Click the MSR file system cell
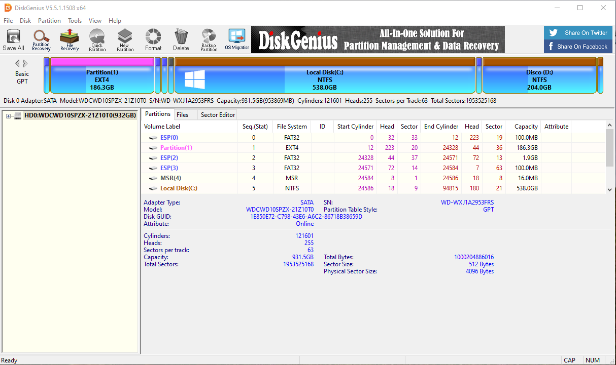The width and height of the screenshot is (616, 365). coord(291,178)
